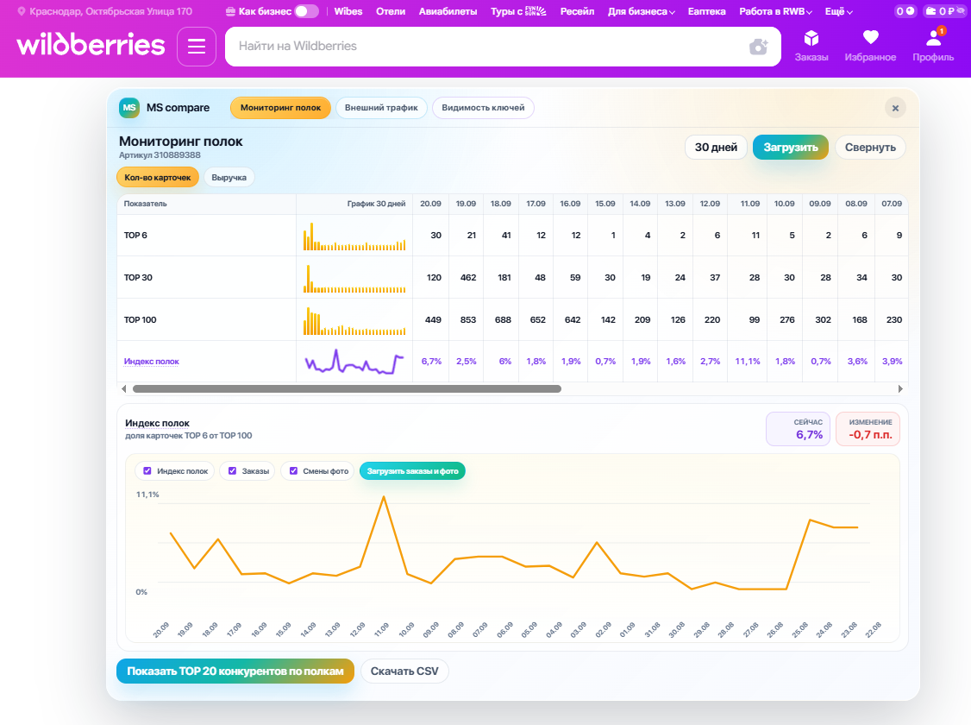
Task: Switch to the Внешний трафик tab
Action: click(381, 108)
